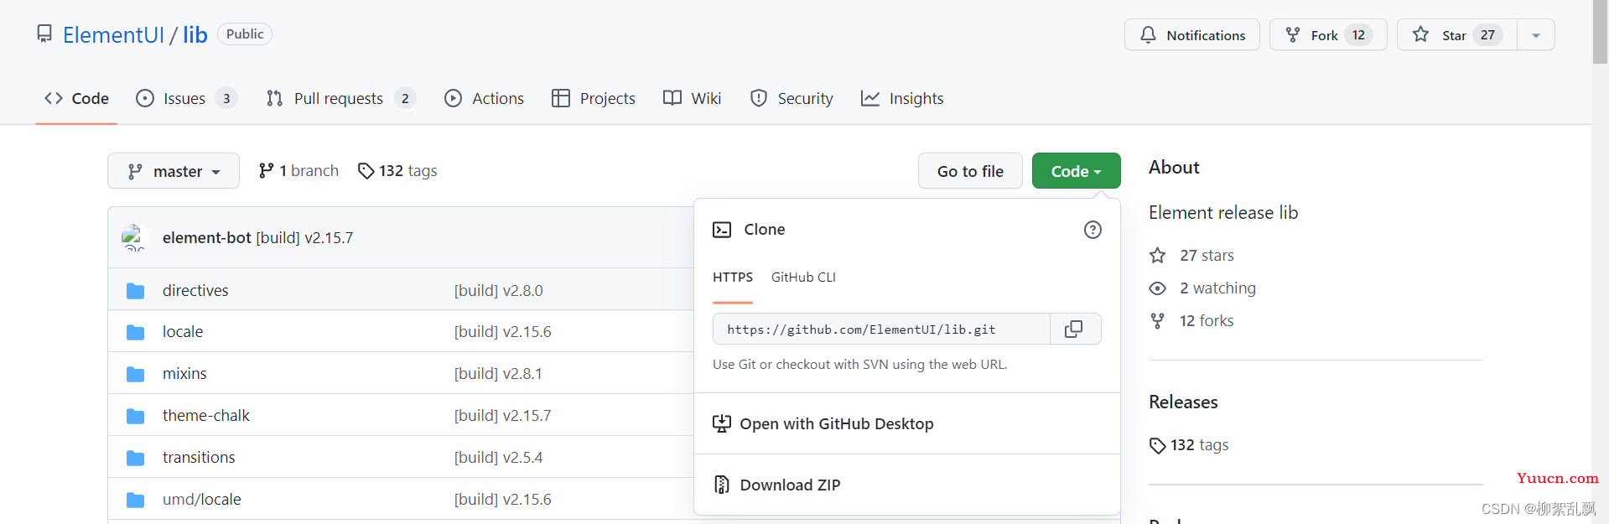Click the element-bot avatar image

pos(134,237)
